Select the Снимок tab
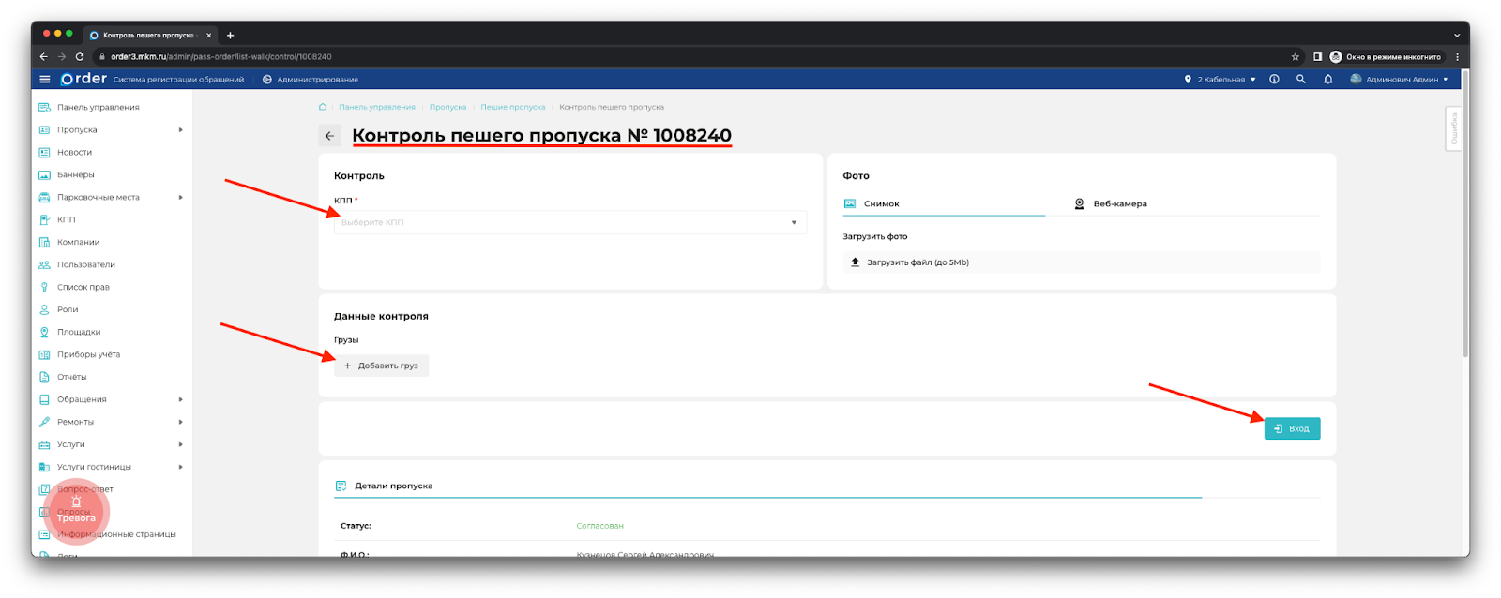1501x598 pixels. click(x=881, y=204)
